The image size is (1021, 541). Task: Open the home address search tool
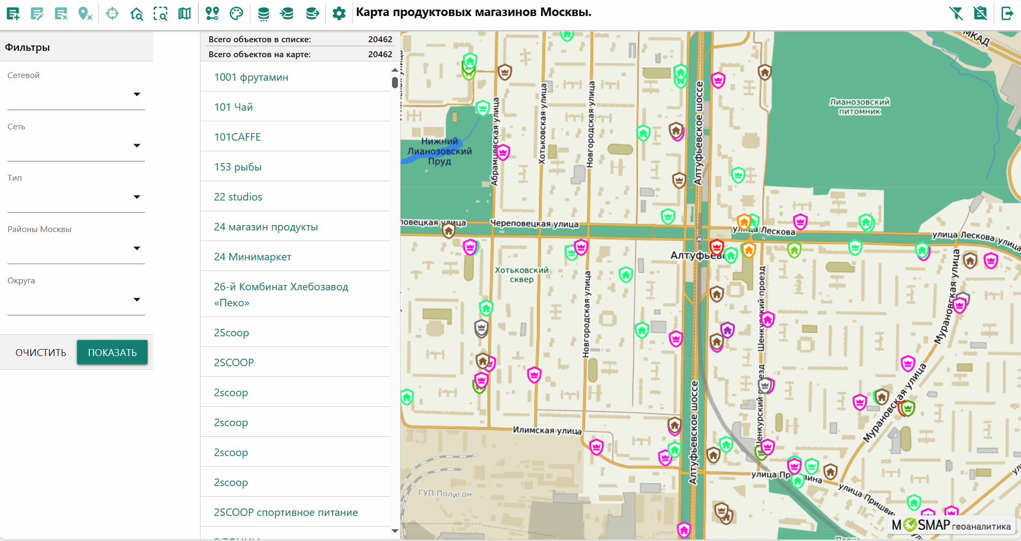[x=136, y=13]
